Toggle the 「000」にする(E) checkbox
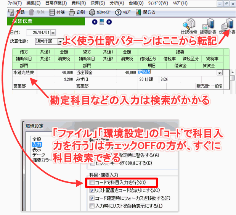This screenshot has width=236, height=215. click(92, 163)
